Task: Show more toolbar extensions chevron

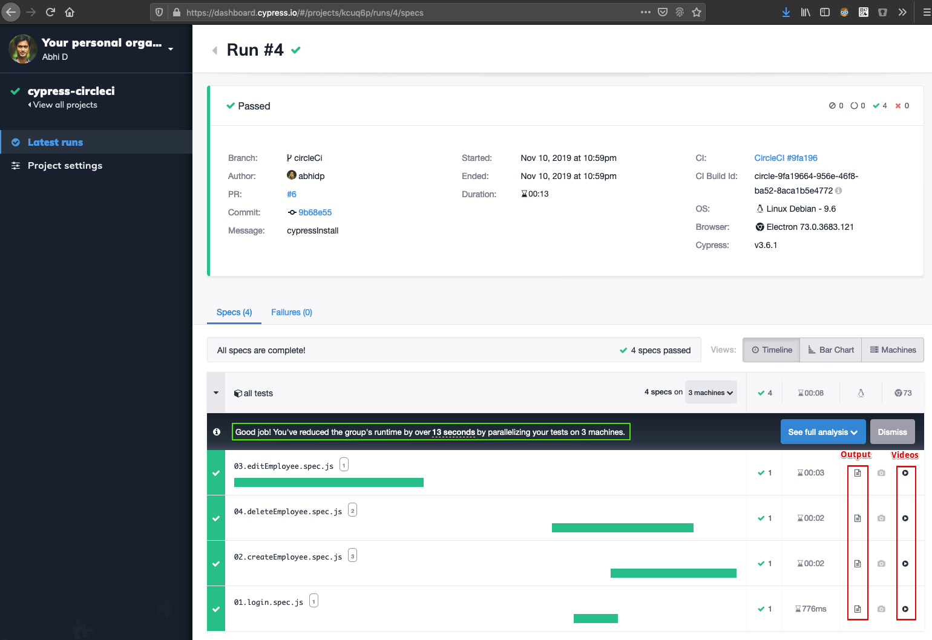Action: tap(902, 12)
